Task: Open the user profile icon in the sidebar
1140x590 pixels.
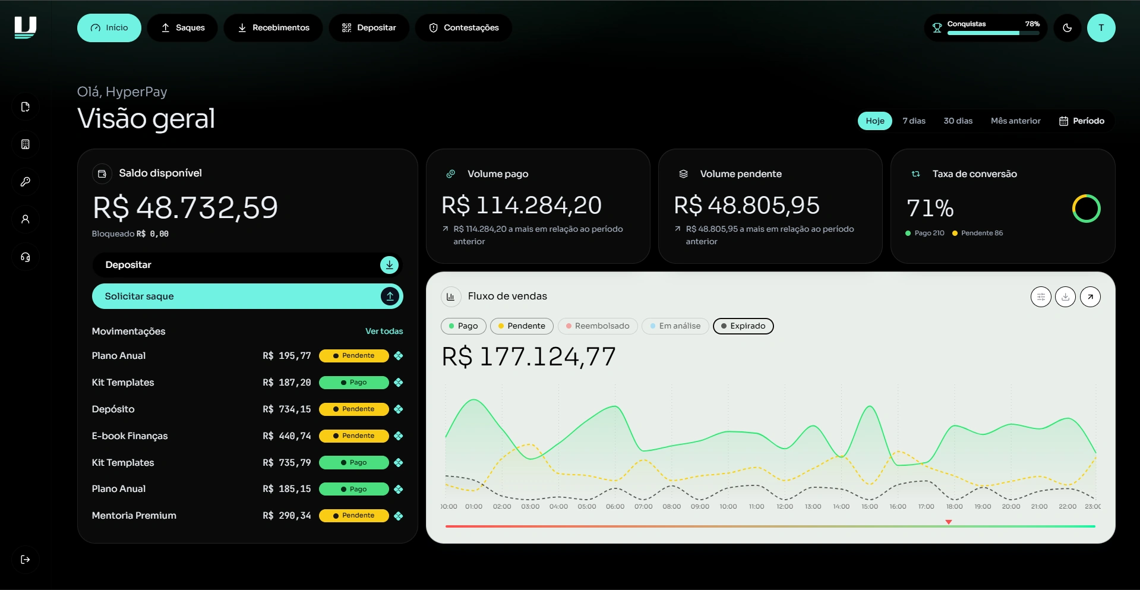Action: pos(26,219)
